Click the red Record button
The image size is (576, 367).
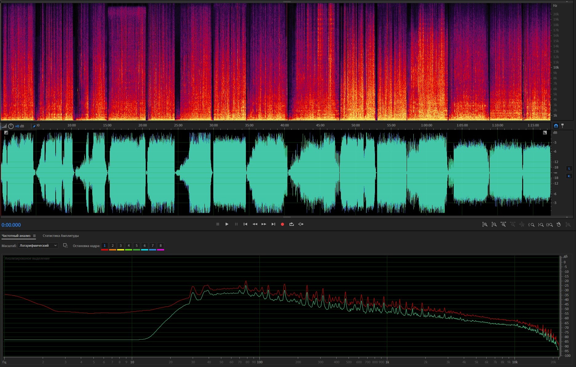tap(282, 224)
